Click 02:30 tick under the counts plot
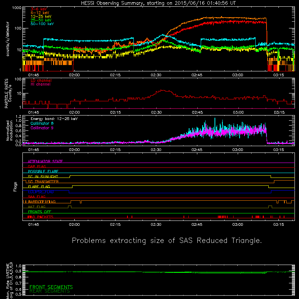This screenshot has height=299, width=299. pos(156,75)
